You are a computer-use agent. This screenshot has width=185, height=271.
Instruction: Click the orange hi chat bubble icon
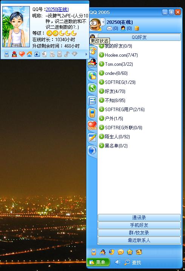pos(121,252)
